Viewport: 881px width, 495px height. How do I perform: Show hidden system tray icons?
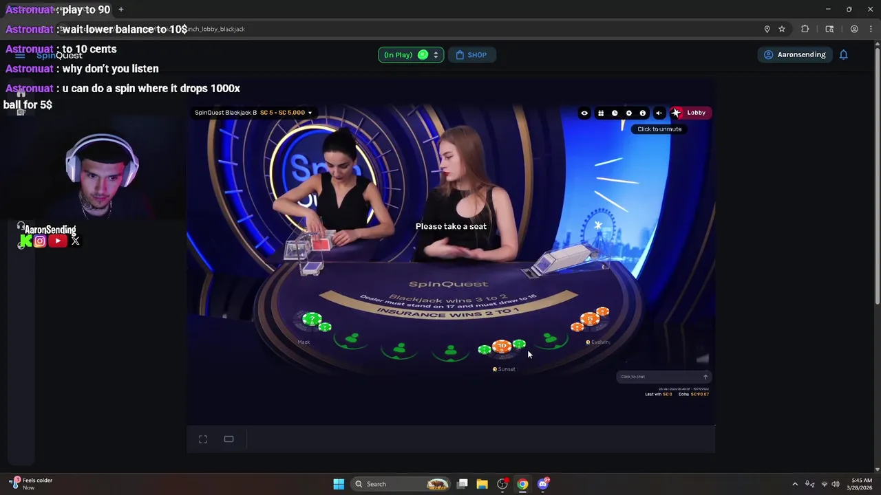point(795,484)
